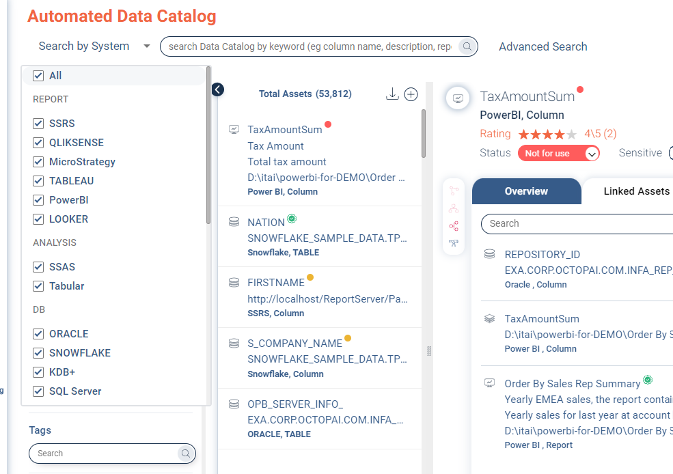Expand the Not for use status dropdown
673x474 pixels.
point(592,154)
